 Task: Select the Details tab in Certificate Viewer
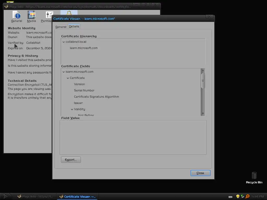[x=74, y=26]
